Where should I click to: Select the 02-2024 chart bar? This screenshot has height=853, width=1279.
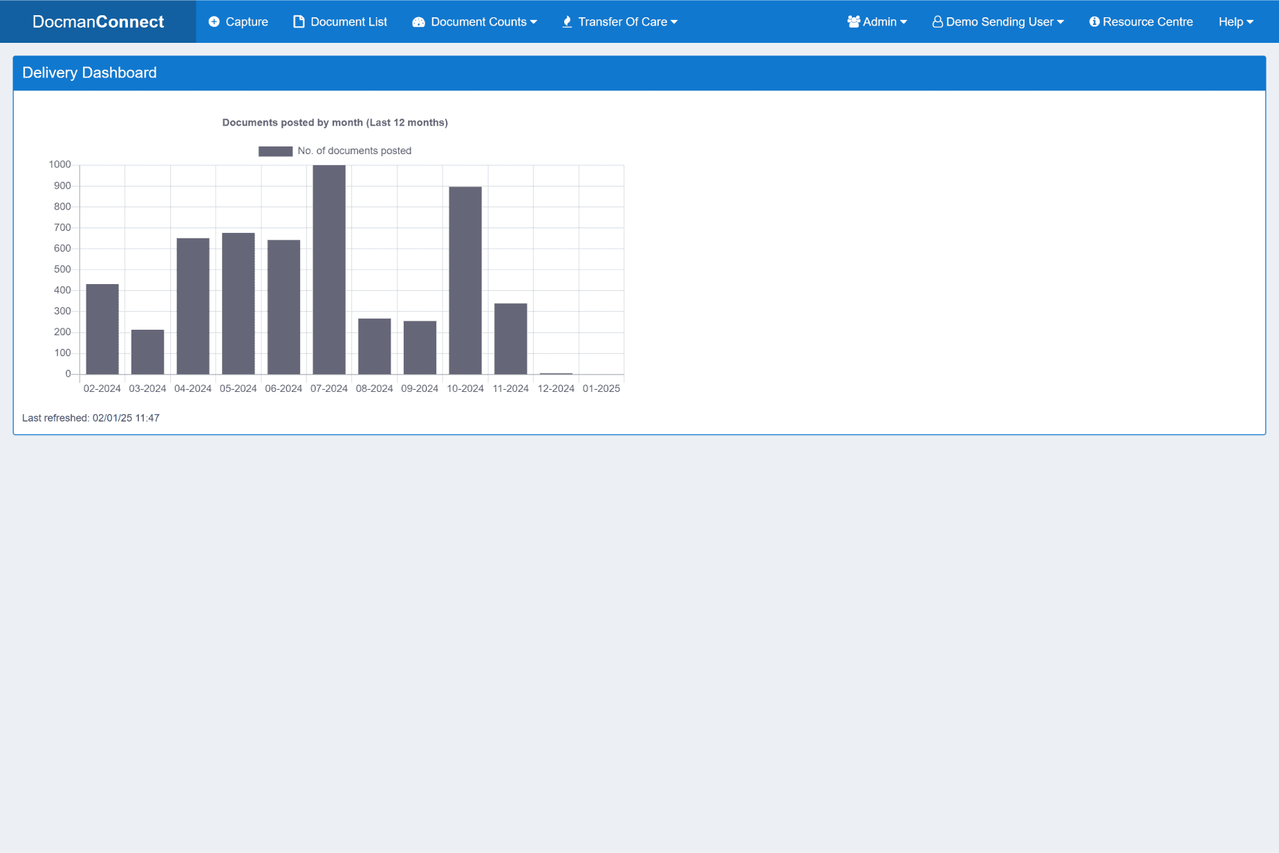point(102,329)
